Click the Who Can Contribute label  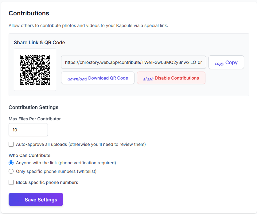pyautogui.click(x=29, y=155)
